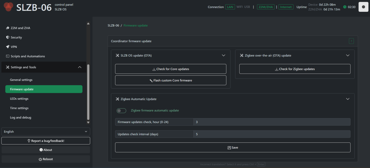Click Check for Core updates button
370x168 pixels.
(171, 69)
